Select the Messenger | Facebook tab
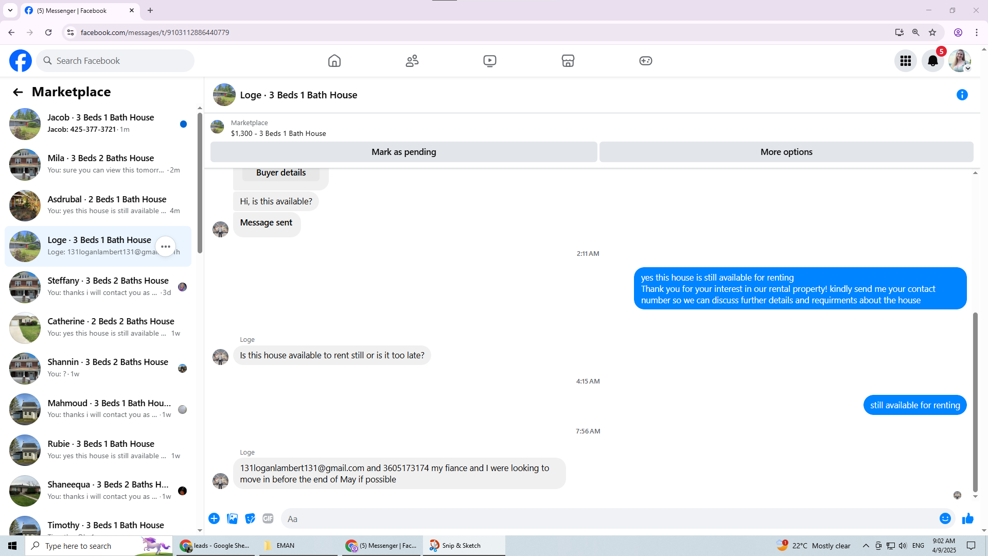988x556 pixels. 80,11
